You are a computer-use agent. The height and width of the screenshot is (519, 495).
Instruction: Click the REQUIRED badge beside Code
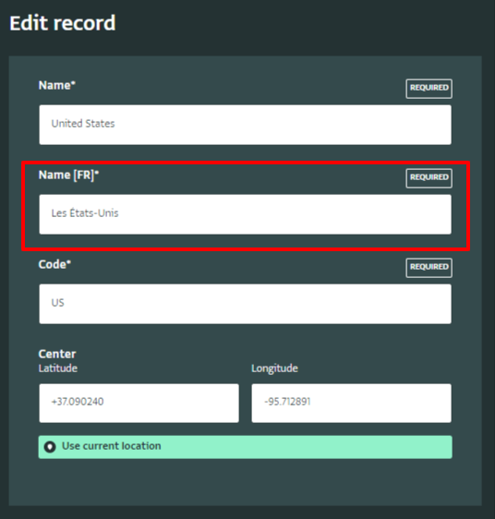pos(429,268)
